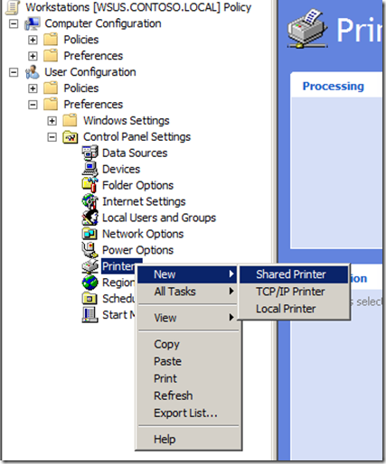This screenshot has width=386, height=464.
Task: Choose Shared Printer from the New submenu
Action: pyautogui.click(x=294, y=274)
